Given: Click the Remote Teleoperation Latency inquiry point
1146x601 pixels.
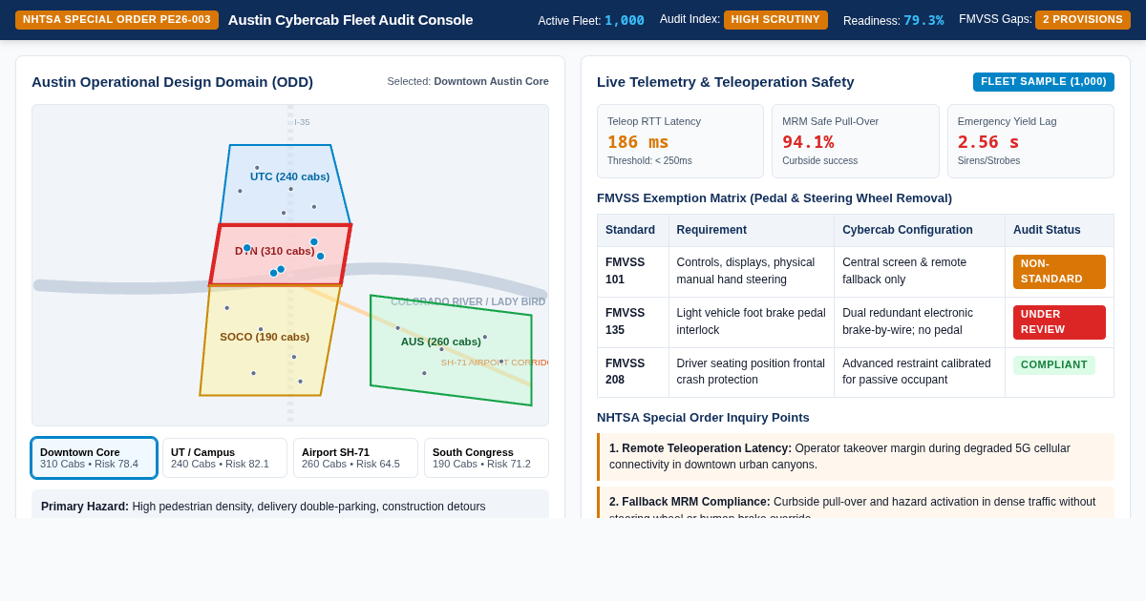Looking at the screenshot, I should (x=856, y=457).
